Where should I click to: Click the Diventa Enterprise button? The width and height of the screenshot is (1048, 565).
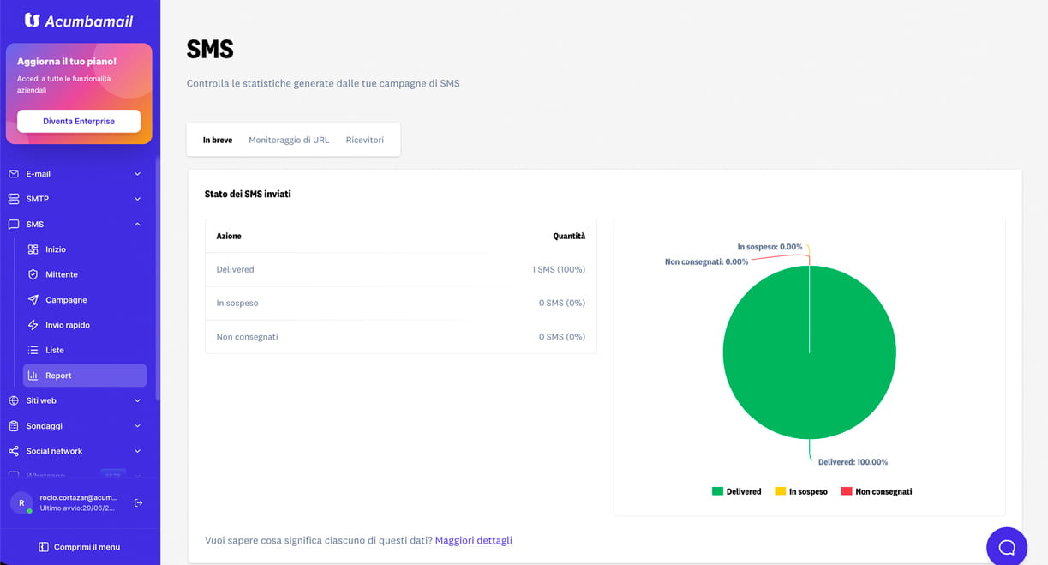point(79,121)
